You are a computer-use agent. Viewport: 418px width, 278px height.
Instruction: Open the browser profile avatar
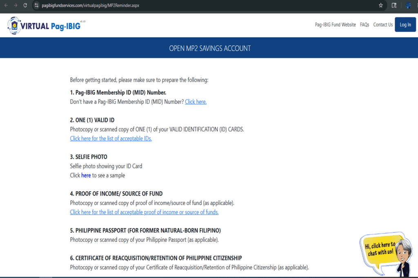(x=408, y=5)
